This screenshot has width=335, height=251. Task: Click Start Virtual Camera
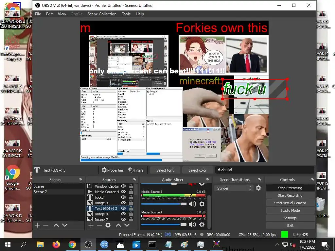pyautogui.click(x=290, y=203)
